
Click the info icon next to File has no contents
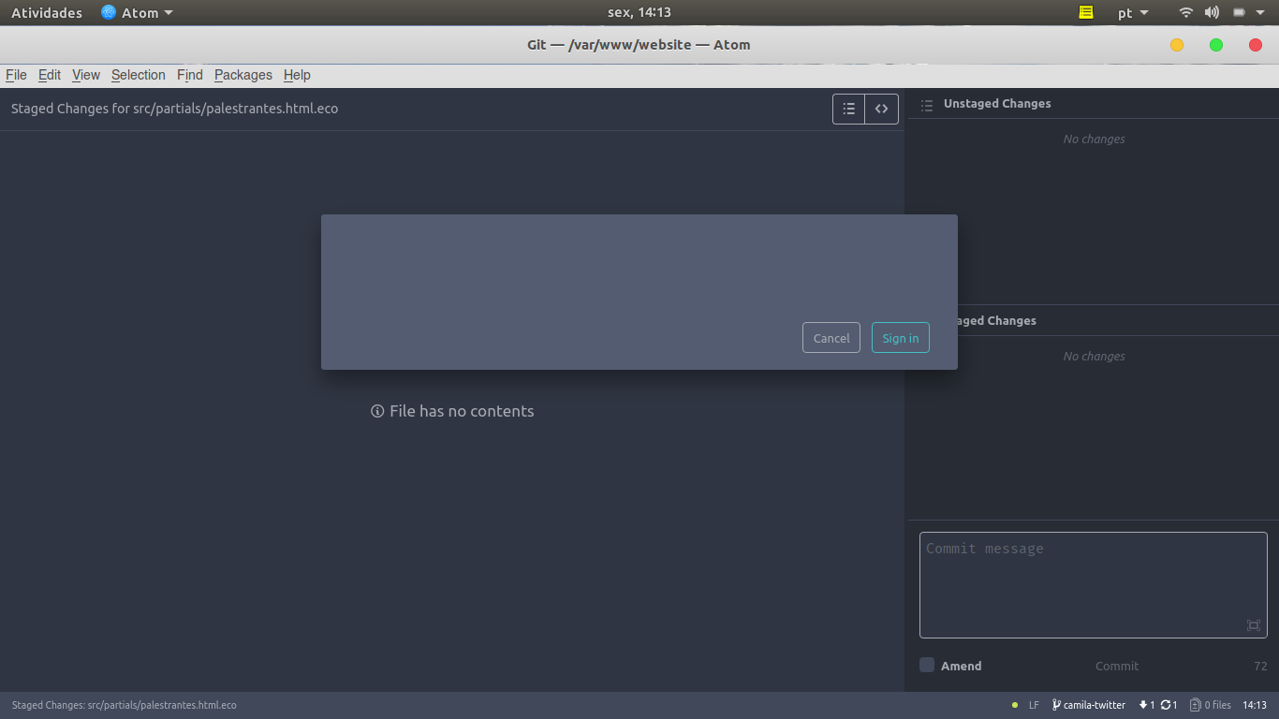point(377,411)
